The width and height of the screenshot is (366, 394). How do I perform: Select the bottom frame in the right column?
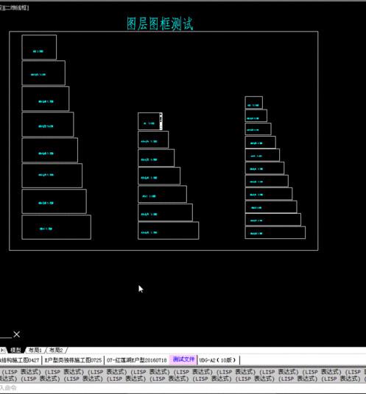click(x=275, y=232)
